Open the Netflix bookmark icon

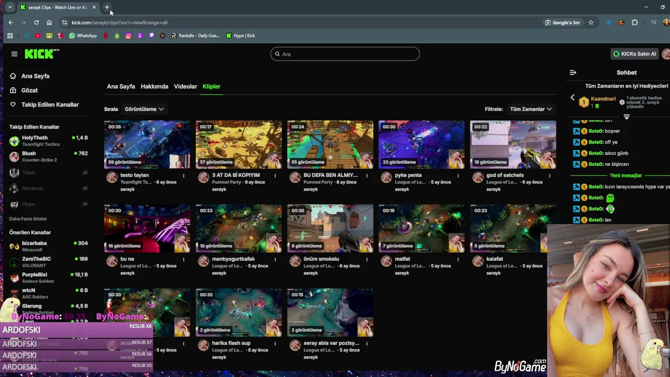pos(106,36)
